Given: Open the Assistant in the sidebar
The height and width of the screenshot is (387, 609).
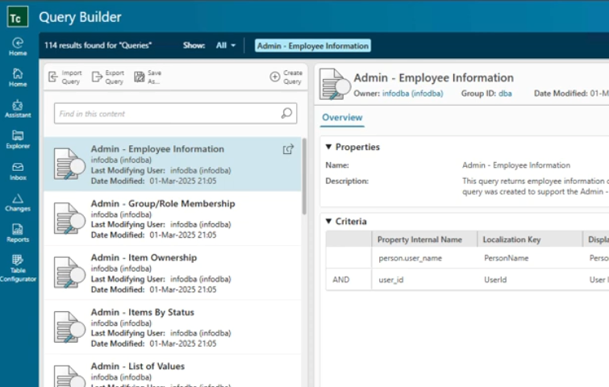Looking at the screenshot, I should pyautogui.click(x=18, y=109).
